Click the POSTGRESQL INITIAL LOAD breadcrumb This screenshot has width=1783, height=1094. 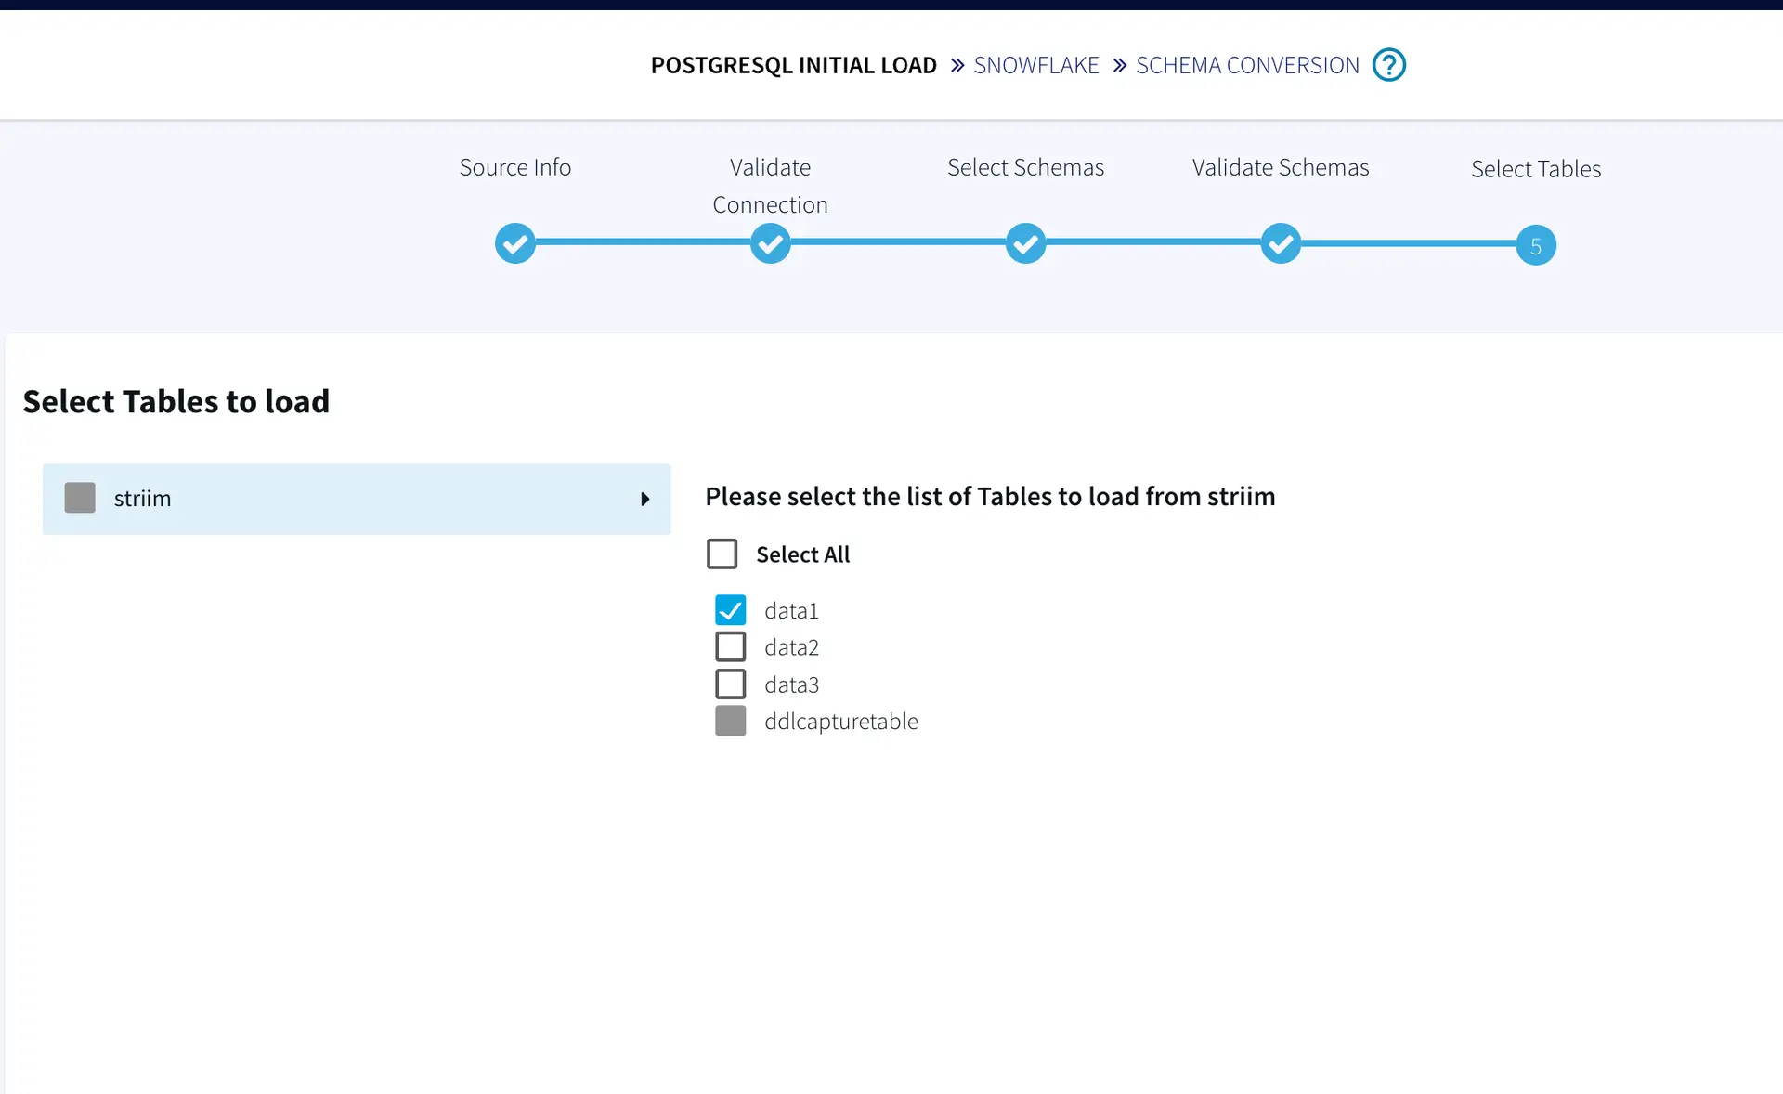pyautogui.click(x=793, y=66)
